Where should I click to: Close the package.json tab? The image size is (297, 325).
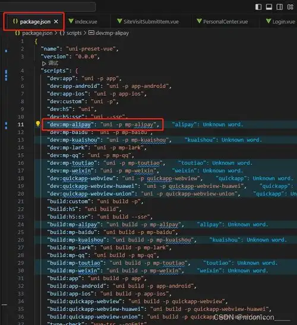coord(56,21)
